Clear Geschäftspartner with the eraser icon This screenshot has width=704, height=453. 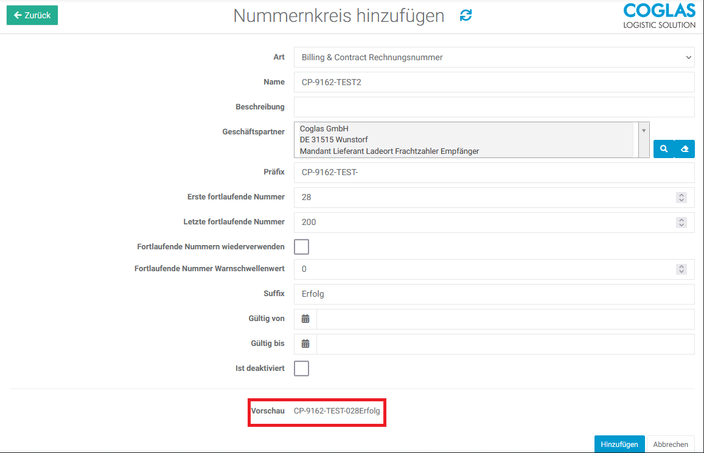685,149
